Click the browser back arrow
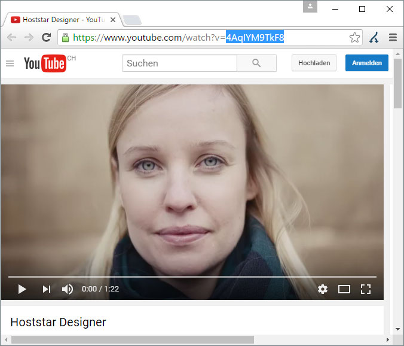 pos(11,38)
